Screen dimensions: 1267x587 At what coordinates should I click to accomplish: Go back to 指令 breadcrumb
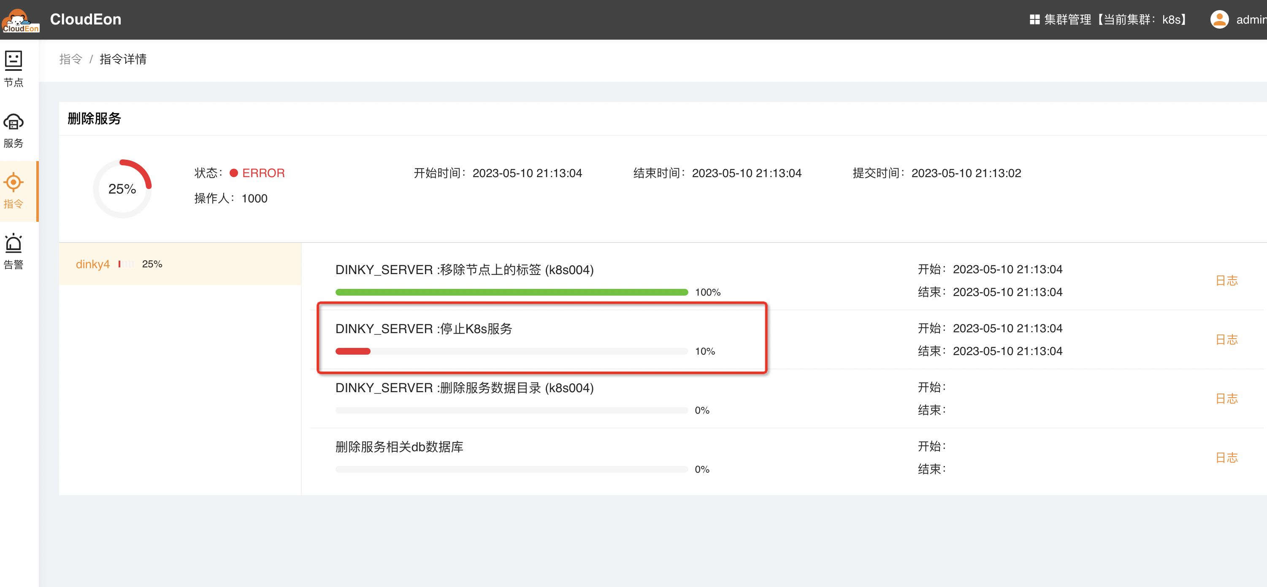click(70, 59)
